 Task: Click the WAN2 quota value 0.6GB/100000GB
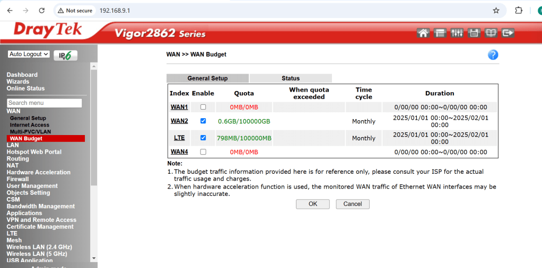(x=244, y=121)
